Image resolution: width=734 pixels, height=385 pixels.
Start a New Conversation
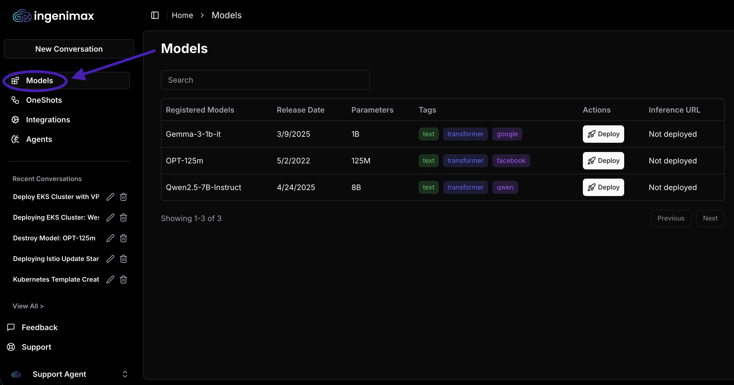(x=69, y=49)
